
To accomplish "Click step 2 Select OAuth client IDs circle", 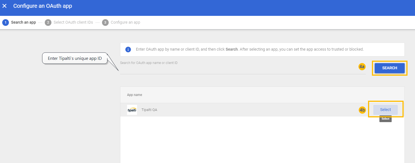I will point(48,22).
